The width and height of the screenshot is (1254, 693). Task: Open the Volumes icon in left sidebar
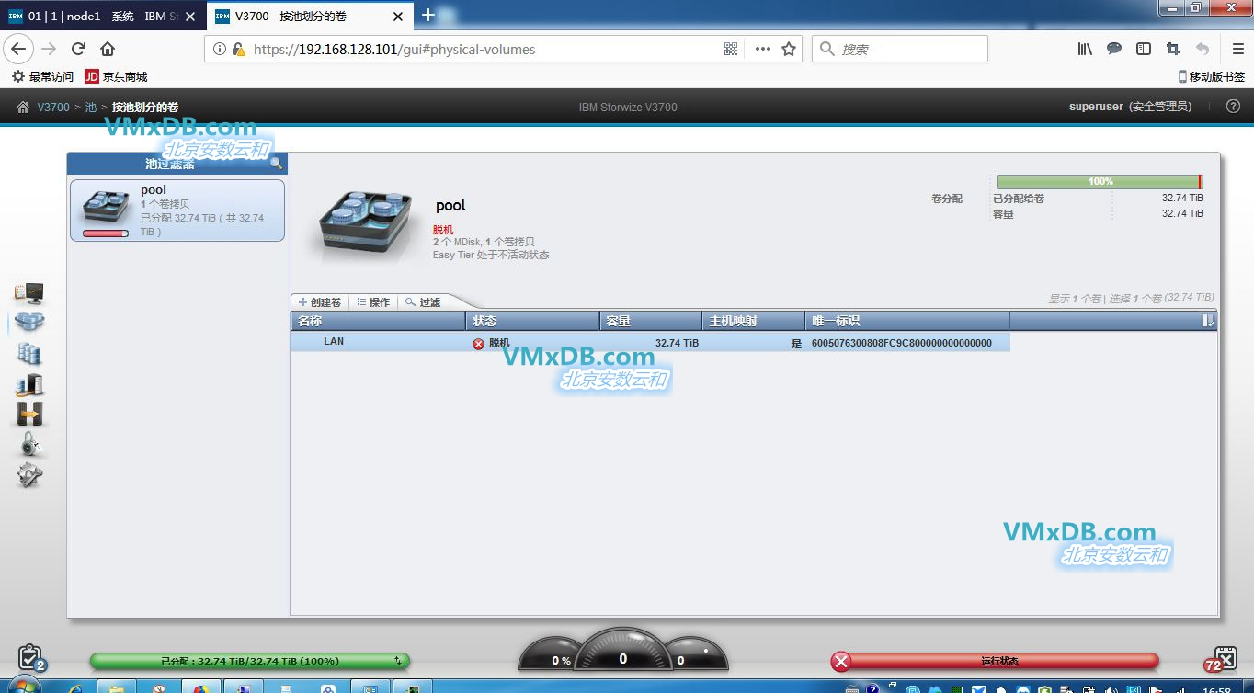click(x=28, y=354)
